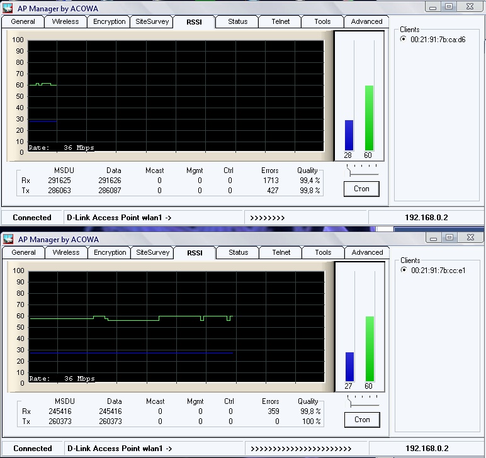Image resolution: width=486 pixels, height=458 pixels.
Task: Click D-Link Access Point wlan1 label, top window
Action: tap(119, 218)
